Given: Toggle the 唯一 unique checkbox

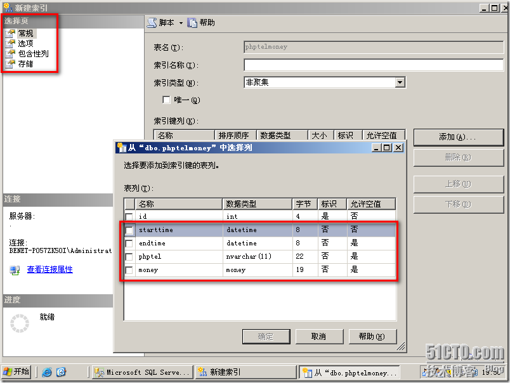Looking at the screenshot, I should tap(166, 100).
